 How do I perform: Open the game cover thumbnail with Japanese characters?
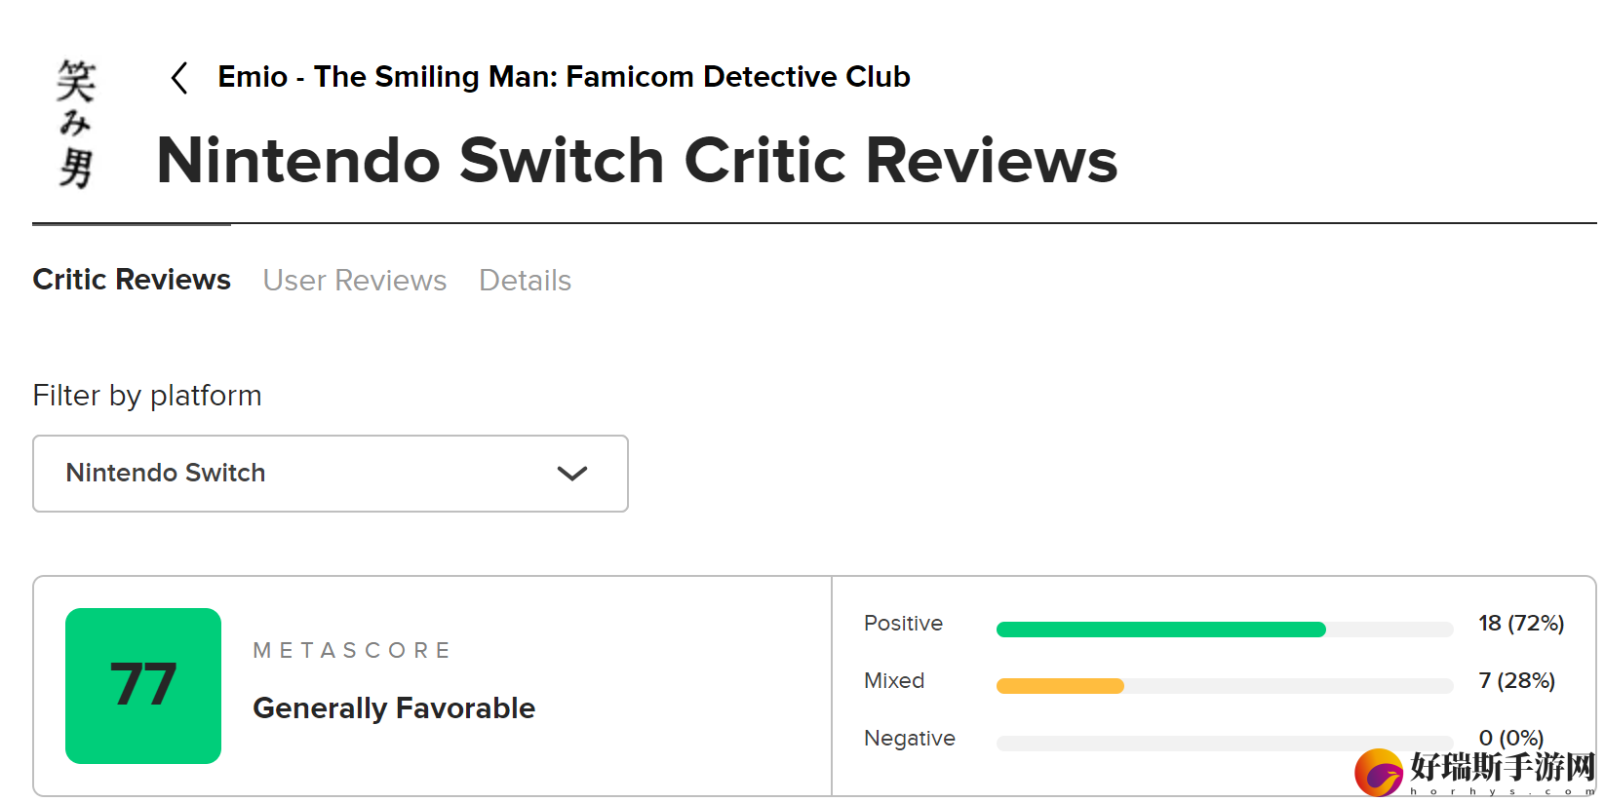click(x=75, y=123)
